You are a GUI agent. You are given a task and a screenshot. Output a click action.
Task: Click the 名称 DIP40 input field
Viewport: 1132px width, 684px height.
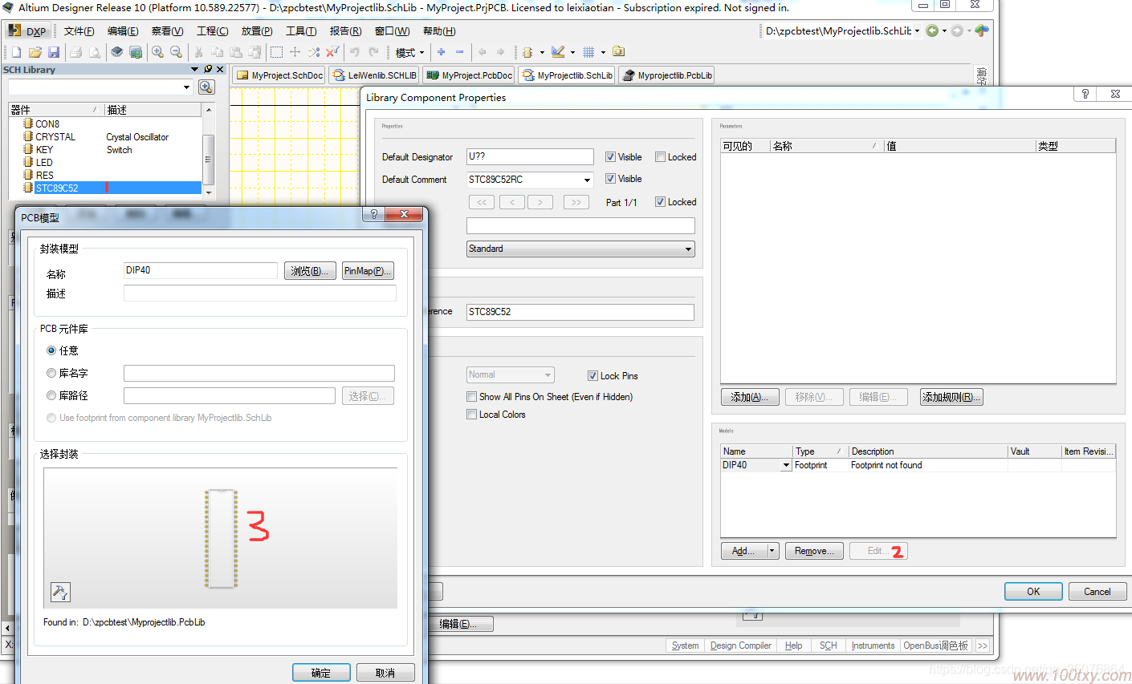(x=201, y=270)
